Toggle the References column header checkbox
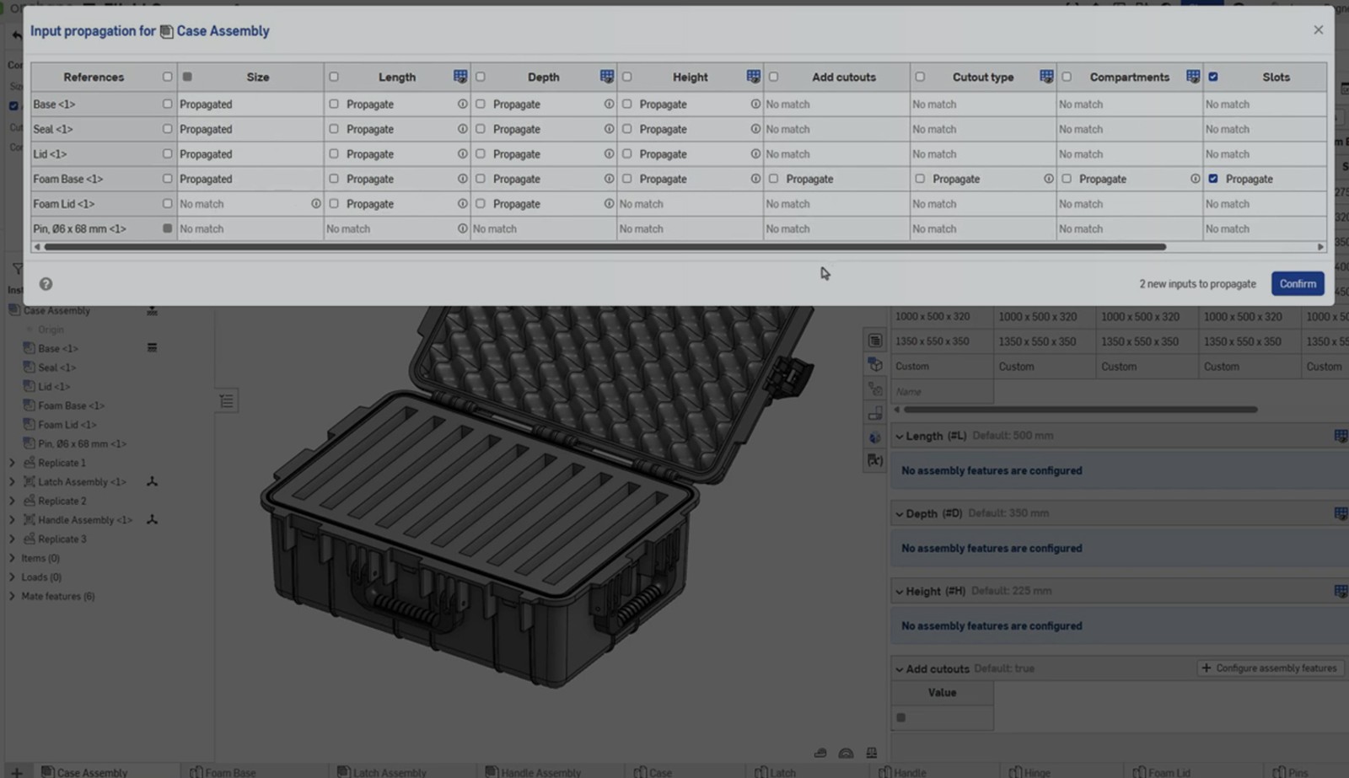The width and height of the screenshot is (1349, 778). (167, 77)
